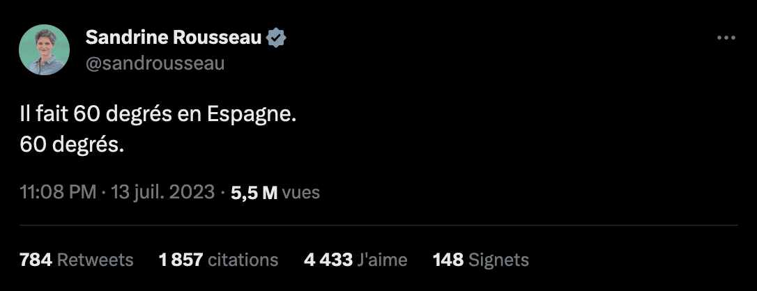Open the 'Retweets' list label
757x291 pixels.
pos(95,260)
